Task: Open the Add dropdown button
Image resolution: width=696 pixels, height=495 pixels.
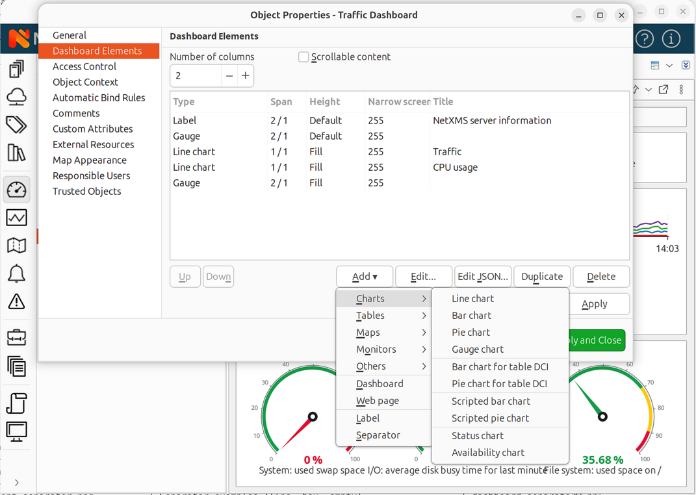Action: pos(365,276)
